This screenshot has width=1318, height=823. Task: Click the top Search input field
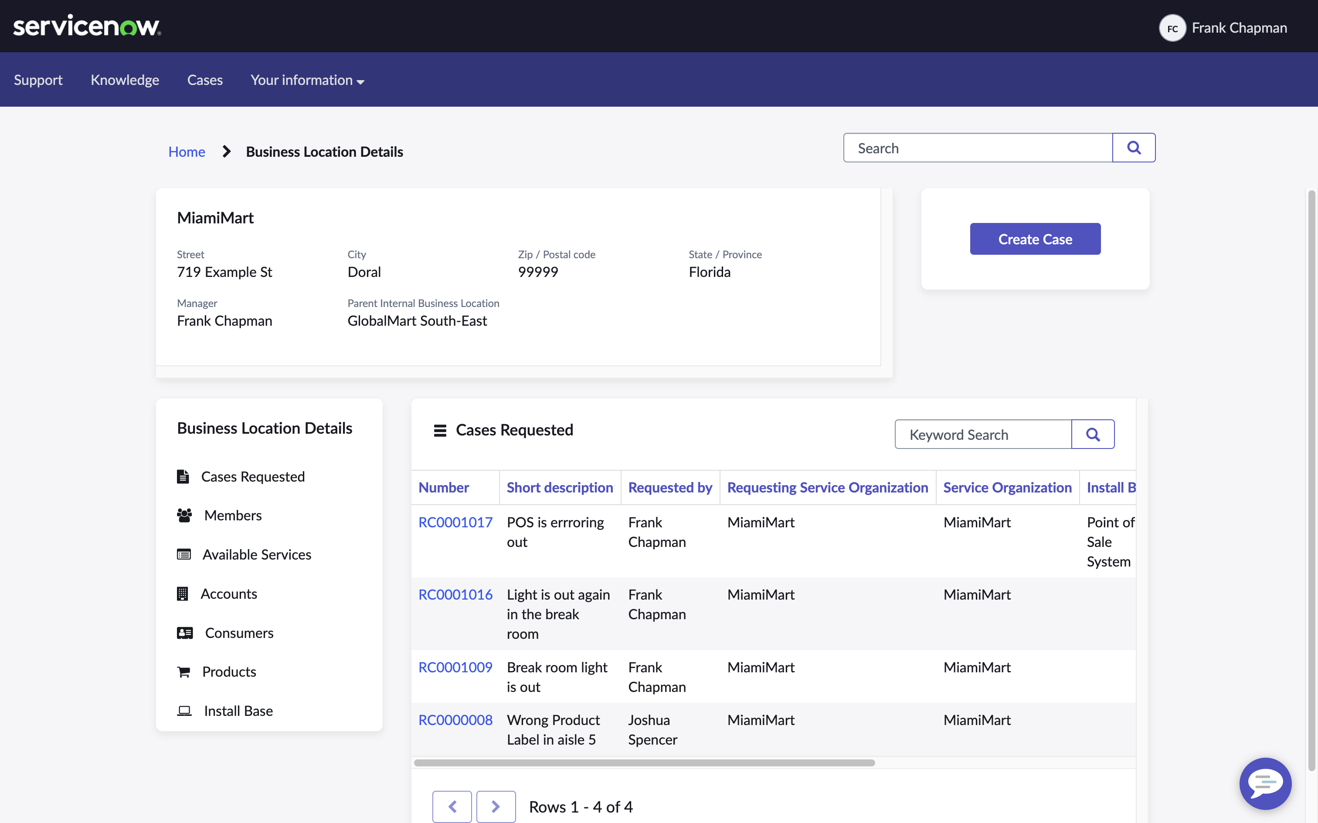(x=978, y=148)
